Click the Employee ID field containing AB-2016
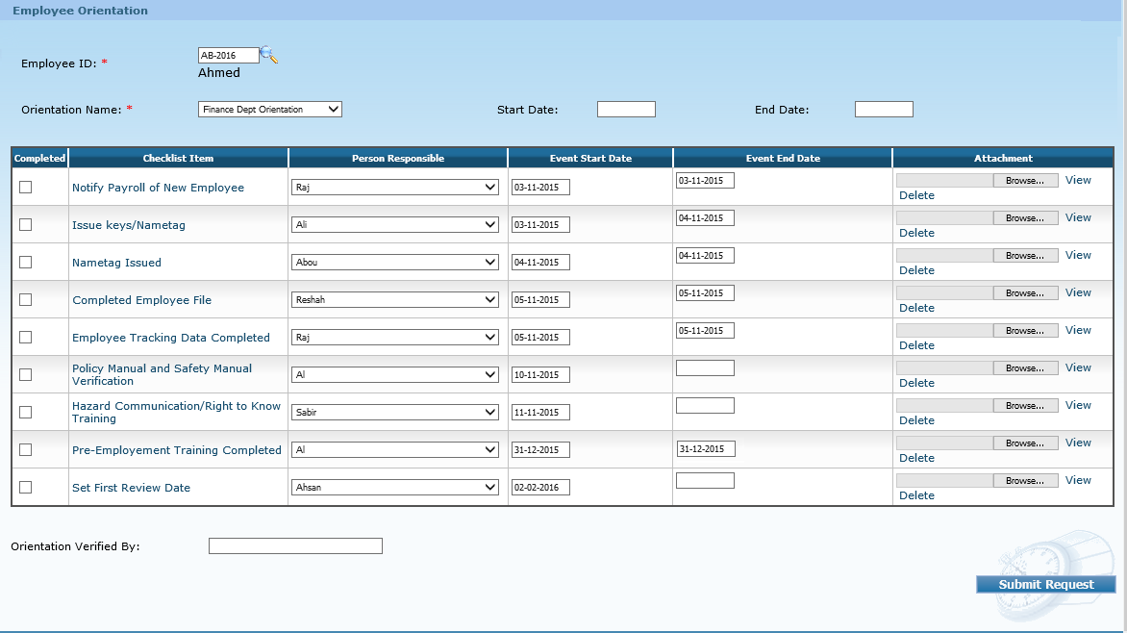The image size is (1127, 633). [228, 56]
